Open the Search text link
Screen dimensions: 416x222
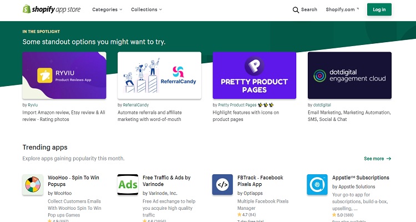click(x=309, y=9)
